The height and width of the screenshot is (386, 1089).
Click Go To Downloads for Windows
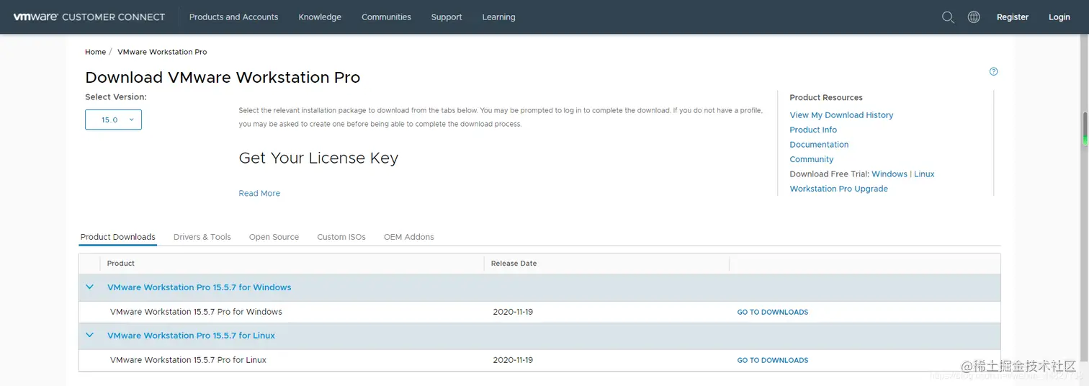coord(772,313)
